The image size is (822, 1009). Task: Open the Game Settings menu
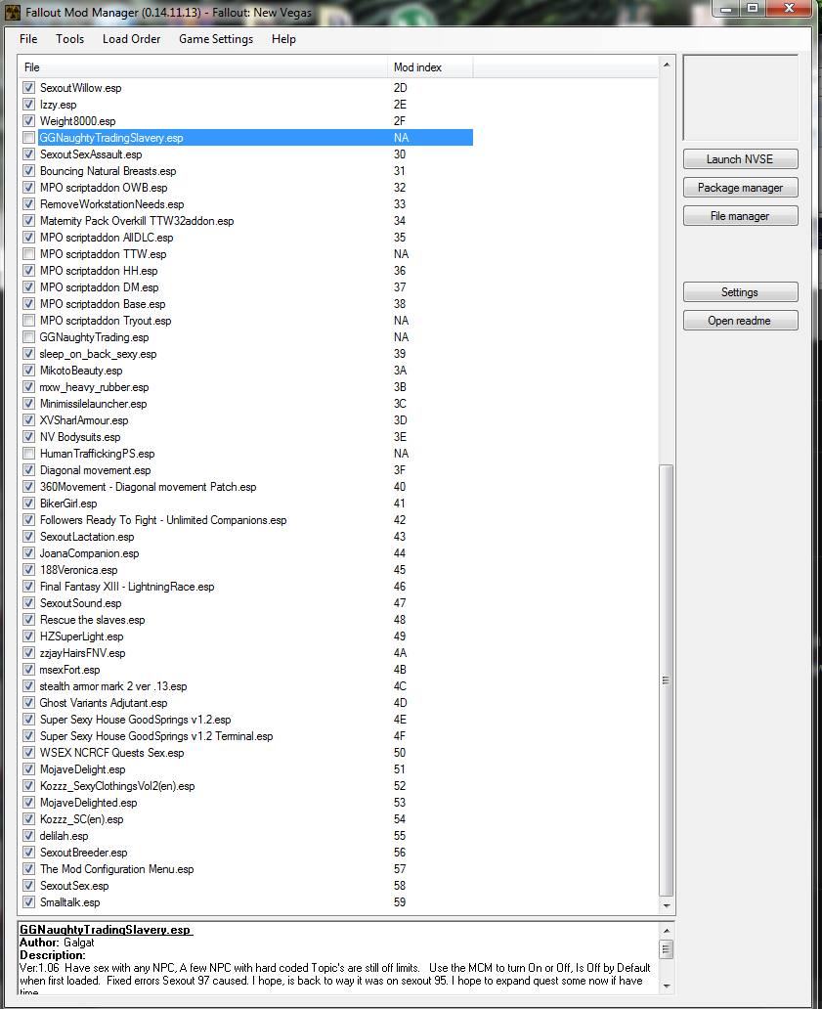tap(216, 39)
